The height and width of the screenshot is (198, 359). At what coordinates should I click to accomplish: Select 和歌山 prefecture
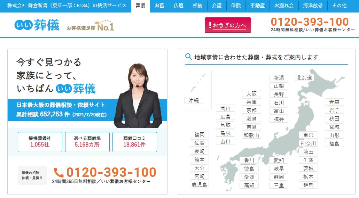[x=251, y=135]
